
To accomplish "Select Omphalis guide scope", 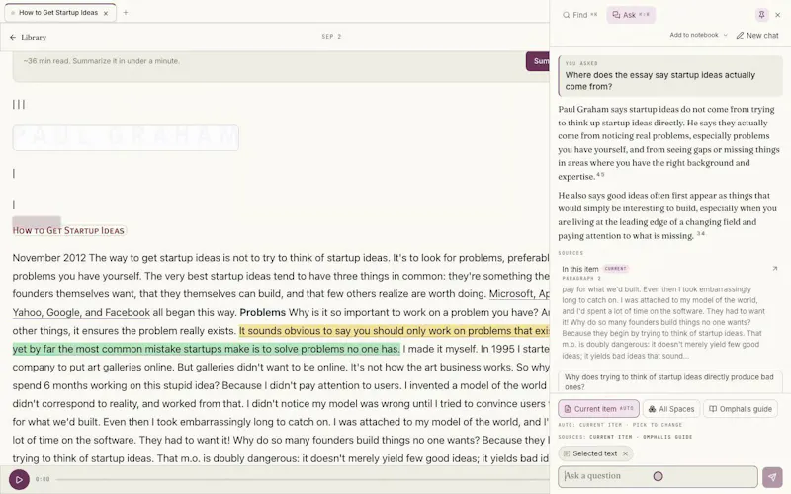I will coord(740,409).
